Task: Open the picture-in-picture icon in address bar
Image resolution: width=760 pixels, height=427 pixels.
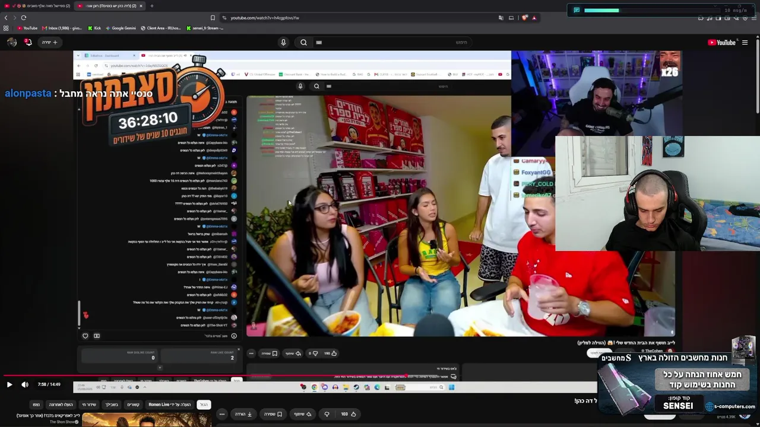Action: click(x=511, y=18)
